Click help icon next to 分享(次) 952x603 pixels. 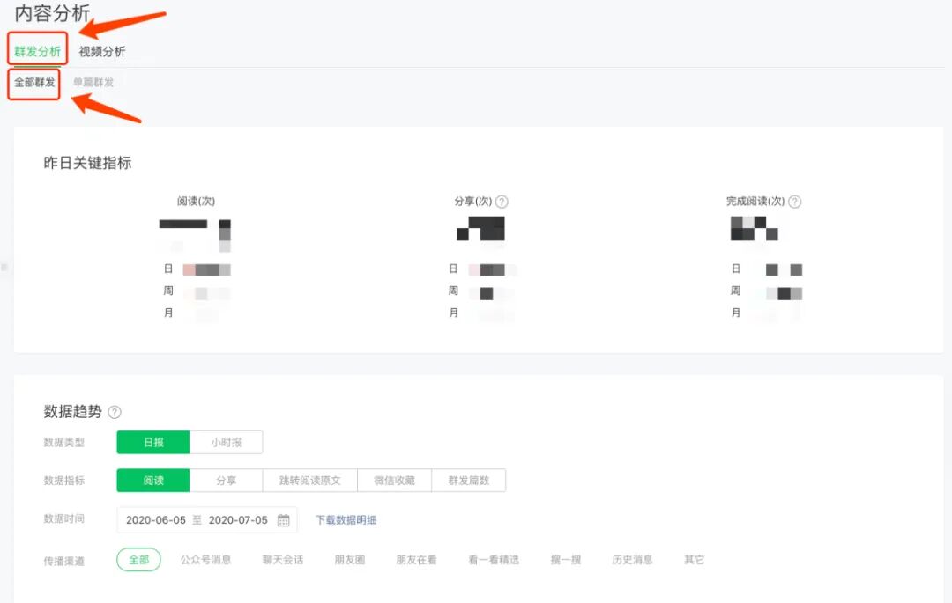[502, 202]
